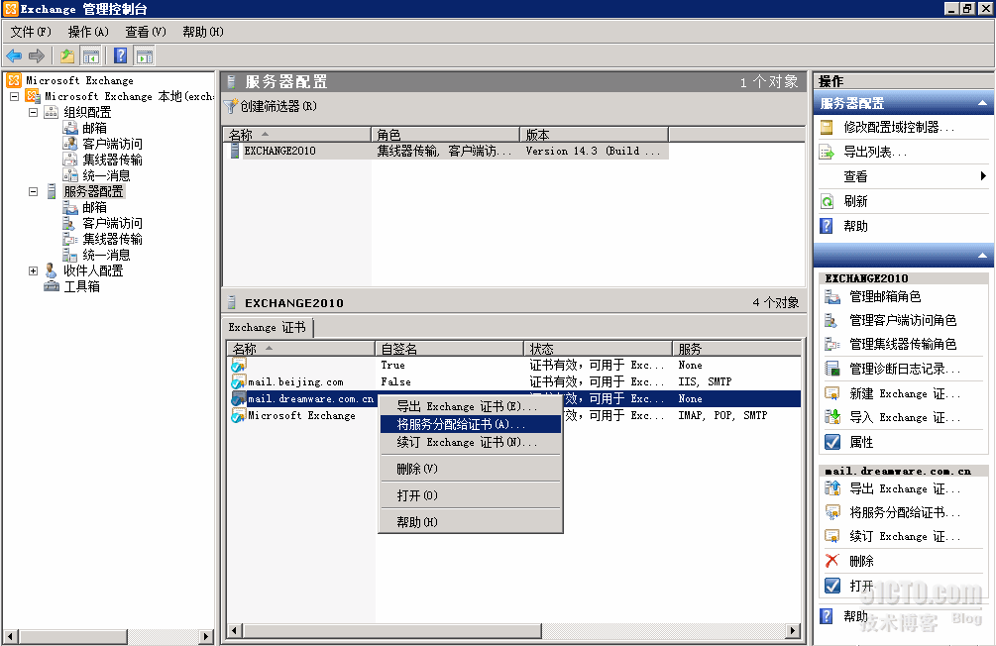Screen dimensions: 996x646
Task: Select 客户端访问 under 组织配置
Action: click(x=112, y=144)
